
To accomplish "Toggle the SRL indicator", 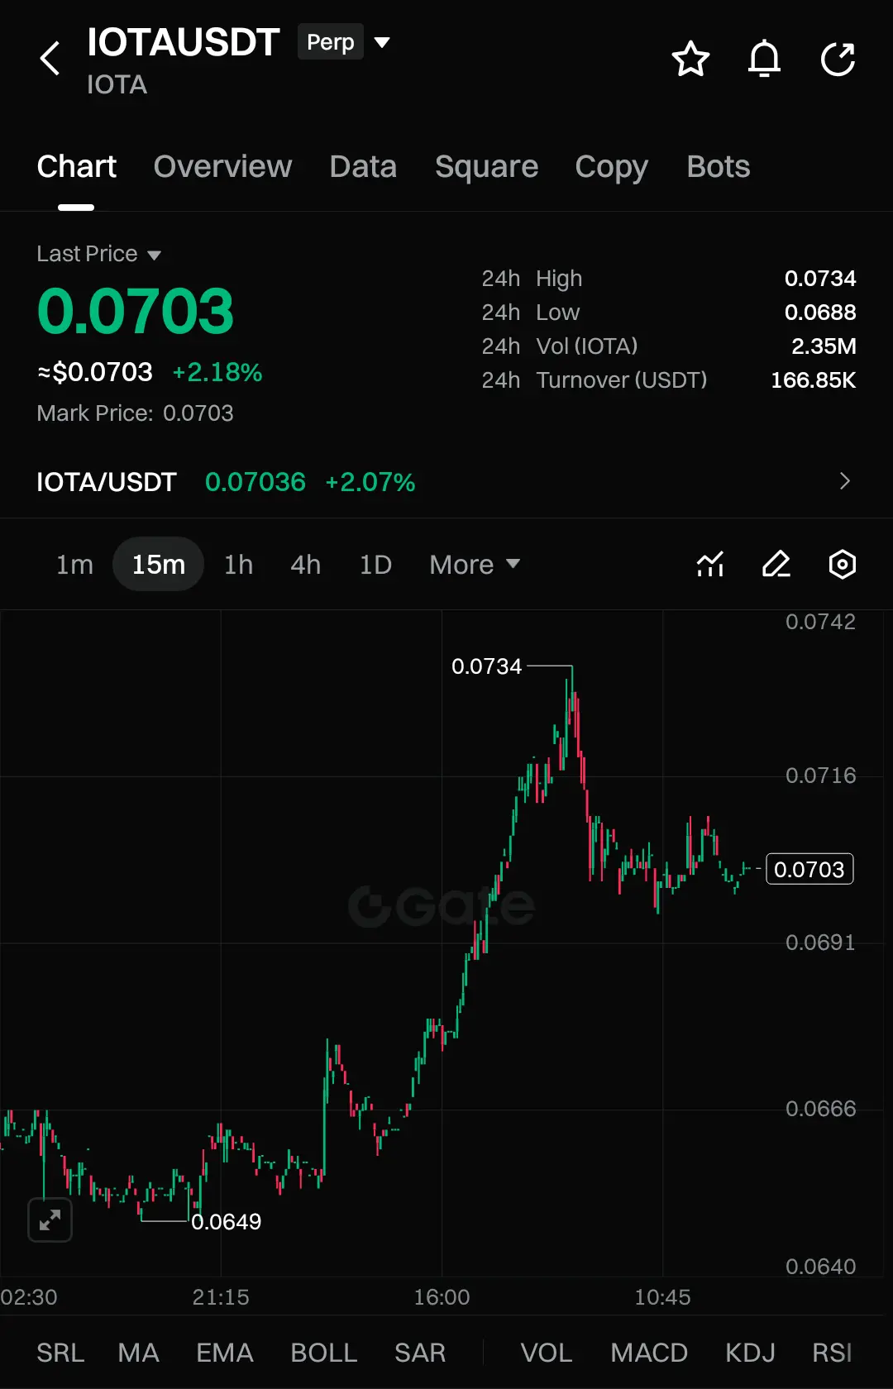I will [x=60, y=1353].
